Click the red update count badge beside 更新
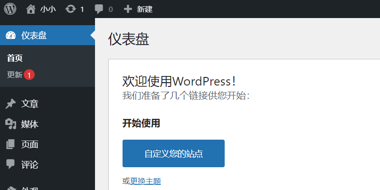380x190 pixels. click(29, 75)
